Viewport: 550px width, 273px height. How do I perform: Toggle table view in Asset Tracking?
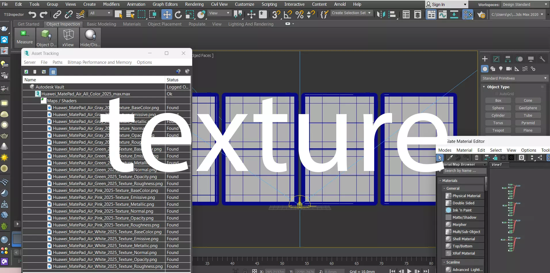pyautogui.click(x=53, y=72)
